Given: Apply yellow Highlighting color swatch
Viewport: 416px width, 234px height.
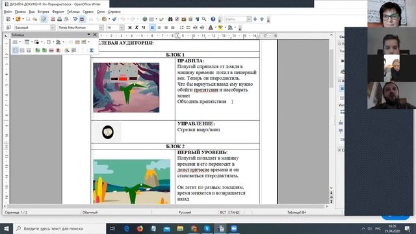Looking at the screenshot, I should tap(220, 27).
